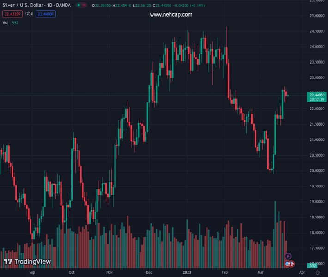Click the blue buy price 22.44900 button
This screenshot has height=277, width=328.
point(46,14)
